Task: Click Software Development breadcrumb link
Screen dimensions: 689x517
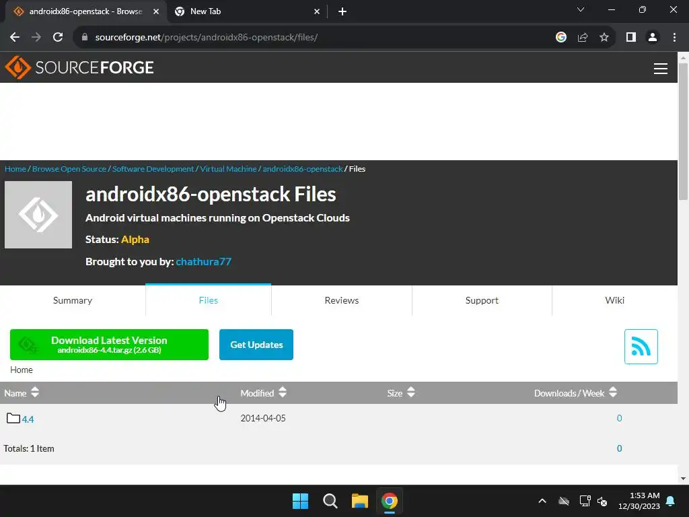Action: (153, 169)
